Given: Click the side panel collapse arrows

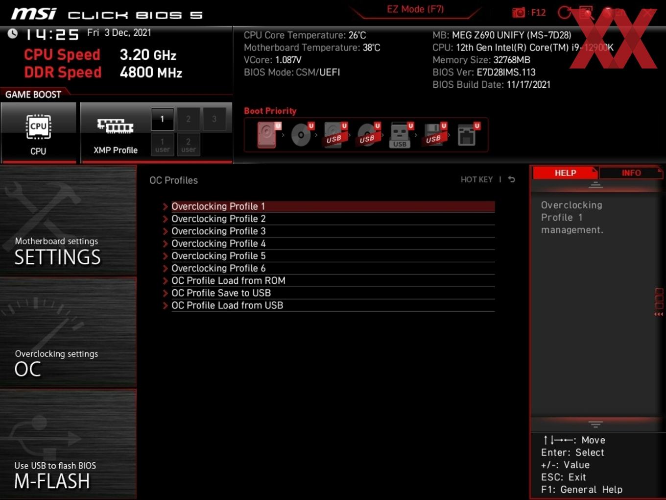Looking at the screenshot, I should click(659, 314).
